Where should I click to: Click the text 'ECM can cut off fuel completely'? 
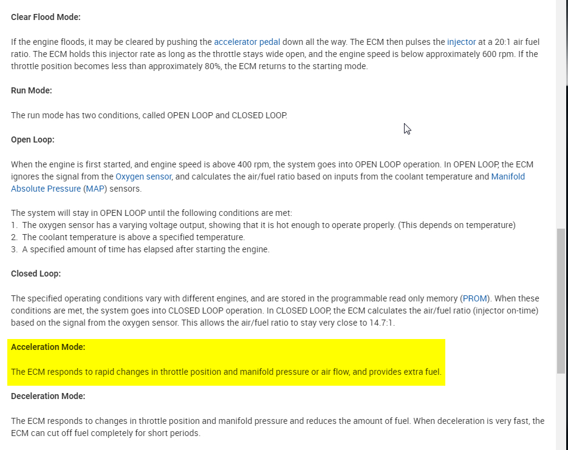(x=72, y=434)
